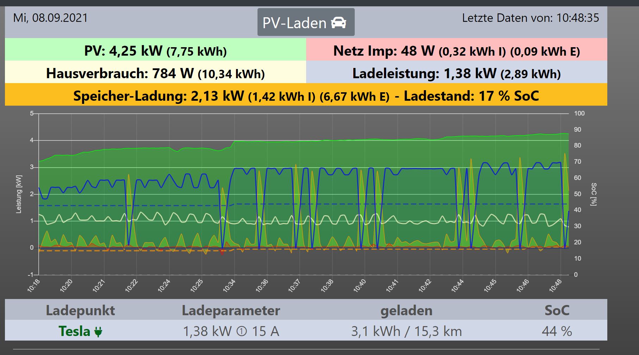Click the geladen column header
The image size is (639, 355).
point(406,310)
